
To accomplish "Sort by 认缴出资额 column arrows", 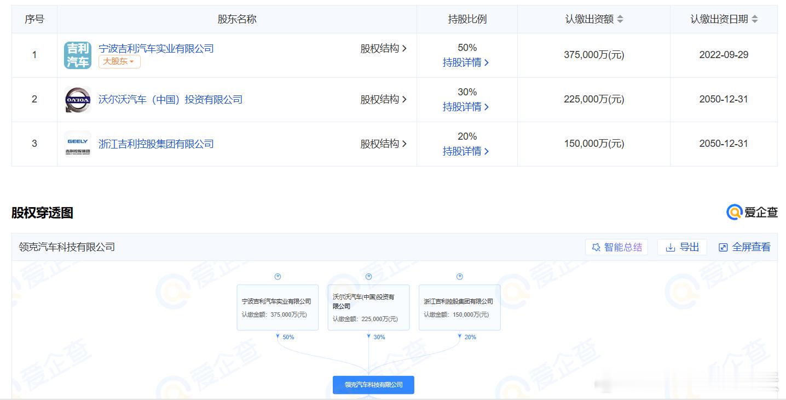I will click(x=620, y=19).
